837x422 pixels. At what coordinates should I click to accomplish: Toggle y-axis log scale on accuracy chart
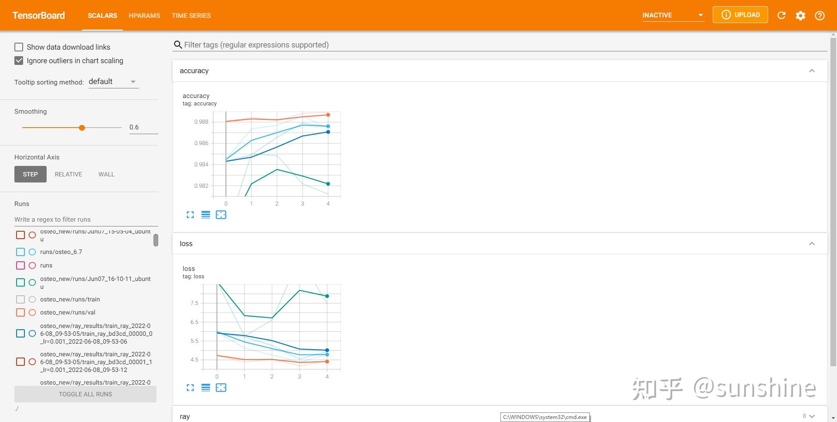206,215
